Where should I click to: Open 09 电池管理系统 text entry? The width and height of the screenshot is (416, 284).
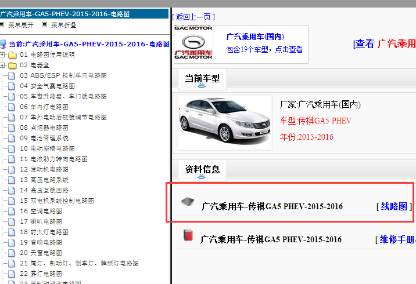pyautogui.click(x=44, y=138)
